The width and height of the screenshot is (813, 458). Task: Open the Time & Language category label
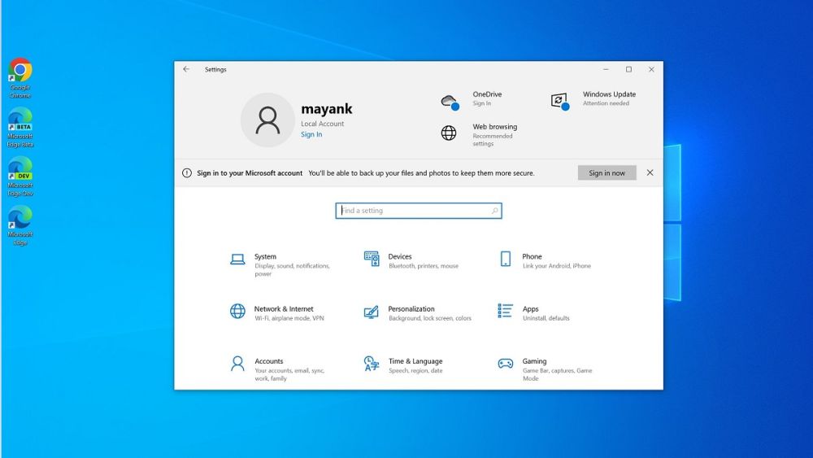[x=415, y=361]
